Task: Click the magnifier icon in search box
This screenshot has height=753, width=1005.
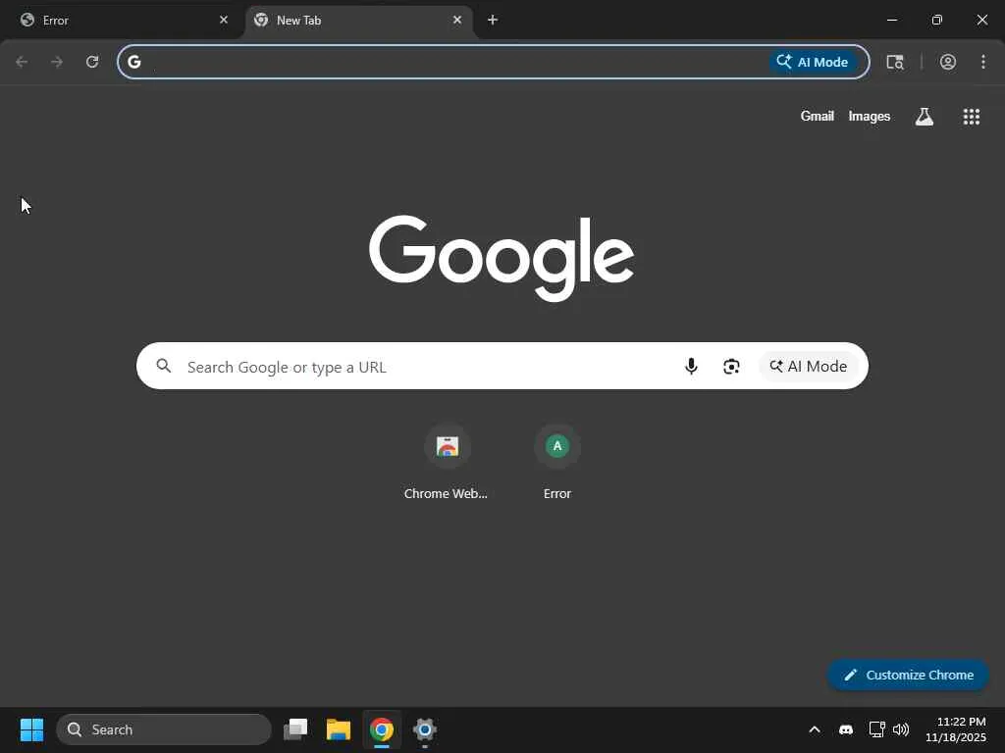Action: tap(164, 366)
